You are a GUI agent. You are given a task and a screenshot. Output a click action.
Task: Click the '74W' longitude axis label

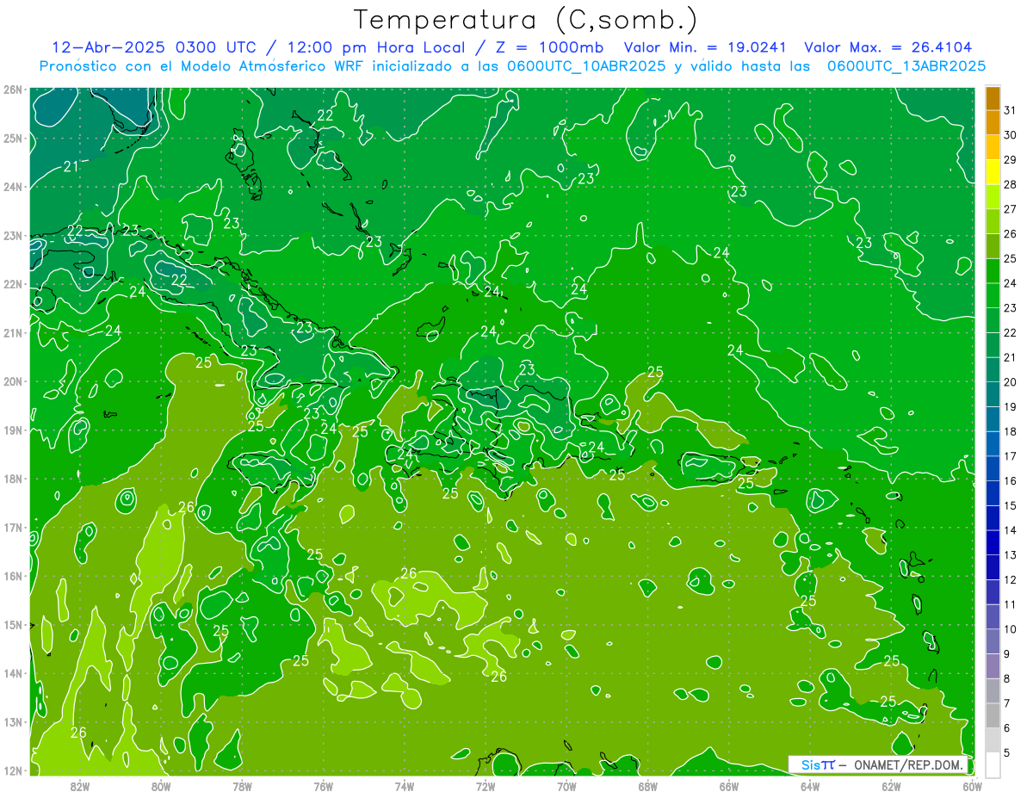point(405,787)
